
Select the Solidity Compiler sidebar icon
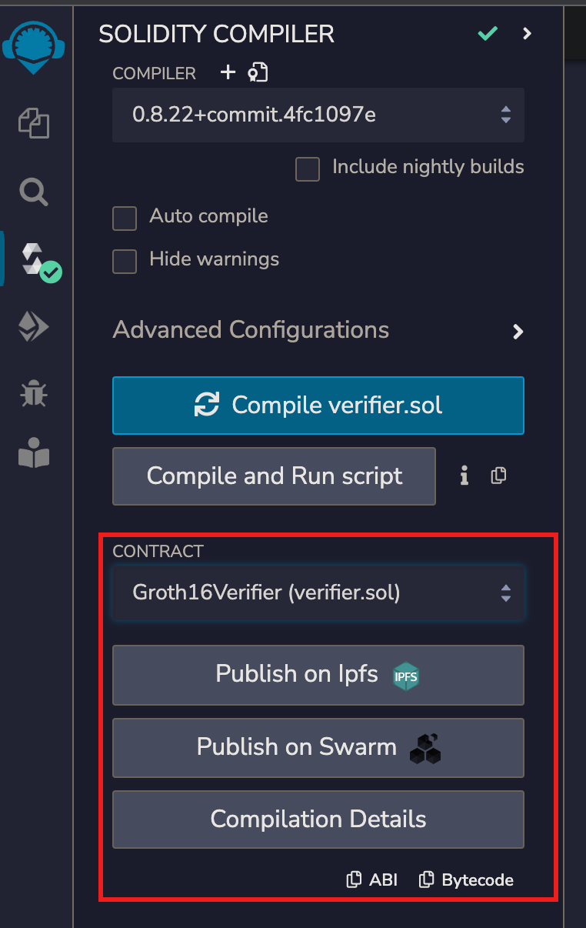36,260
